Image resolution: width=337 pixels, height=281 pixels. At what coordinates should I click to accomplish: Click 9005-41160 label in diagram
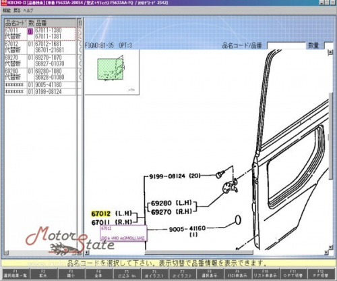(187, 229)
